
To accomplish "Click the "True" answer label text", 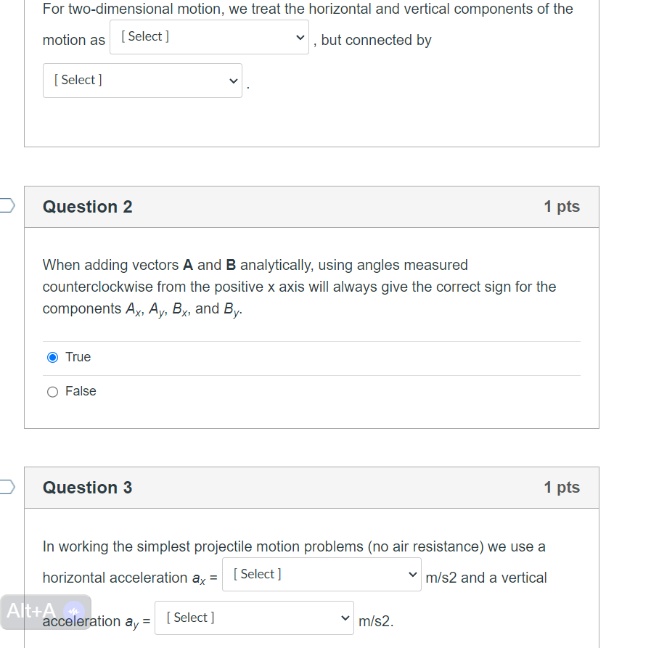I will 78,357.
